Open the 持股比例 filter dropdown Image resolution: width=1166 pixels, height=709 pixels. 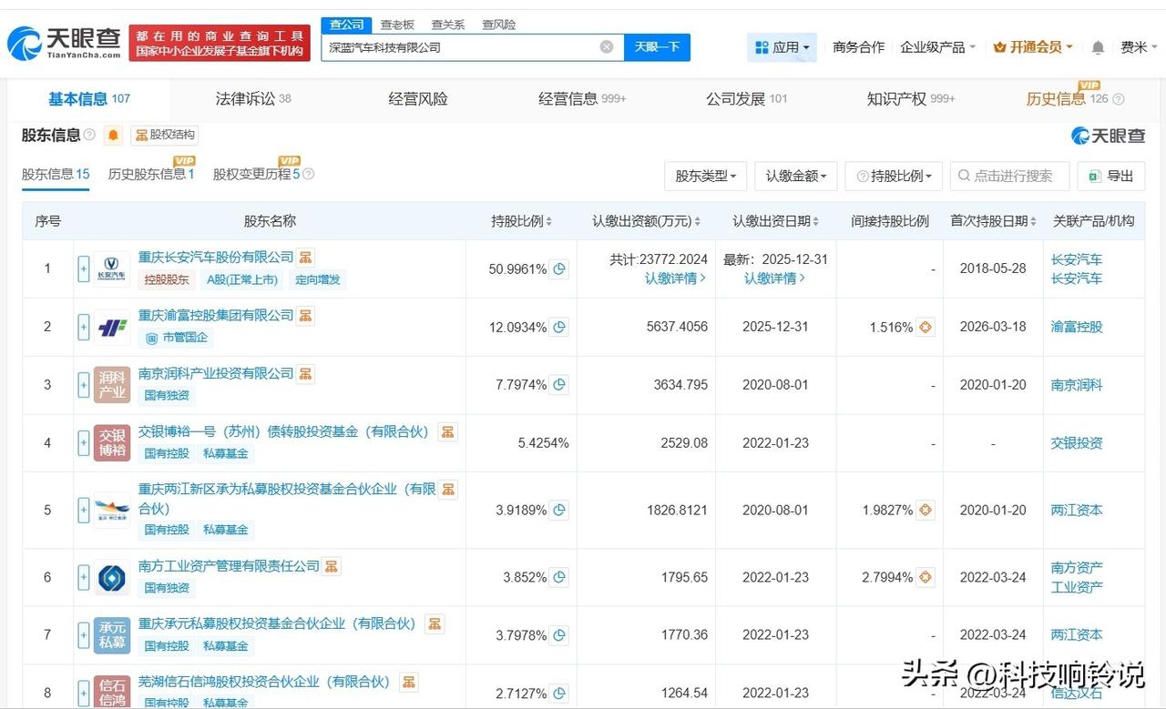pos(893,176)
